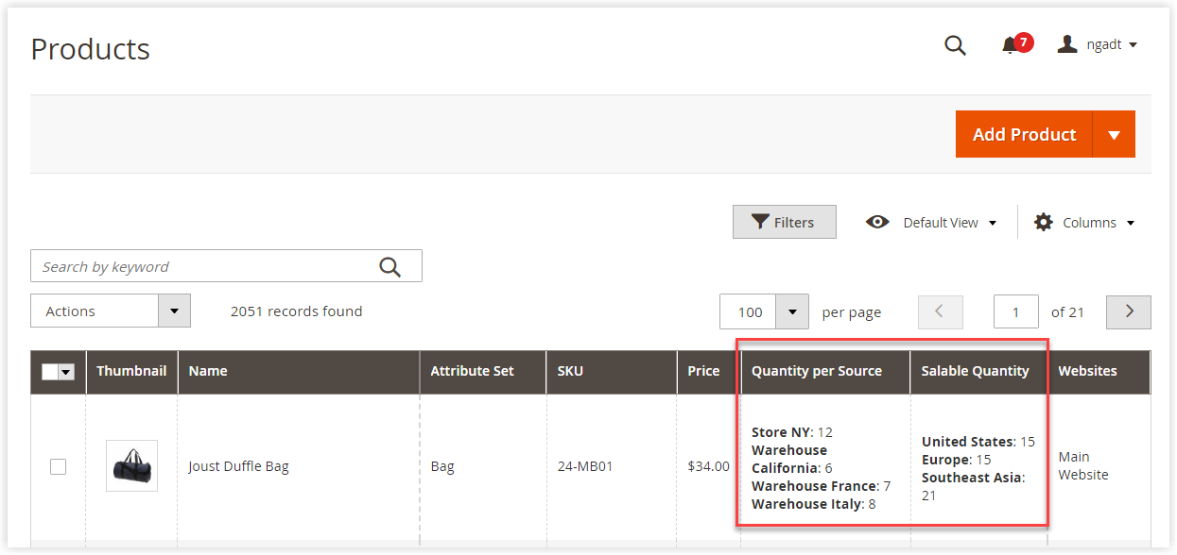
Task: Click the Default View eye icon
Action: coord(877,222)
